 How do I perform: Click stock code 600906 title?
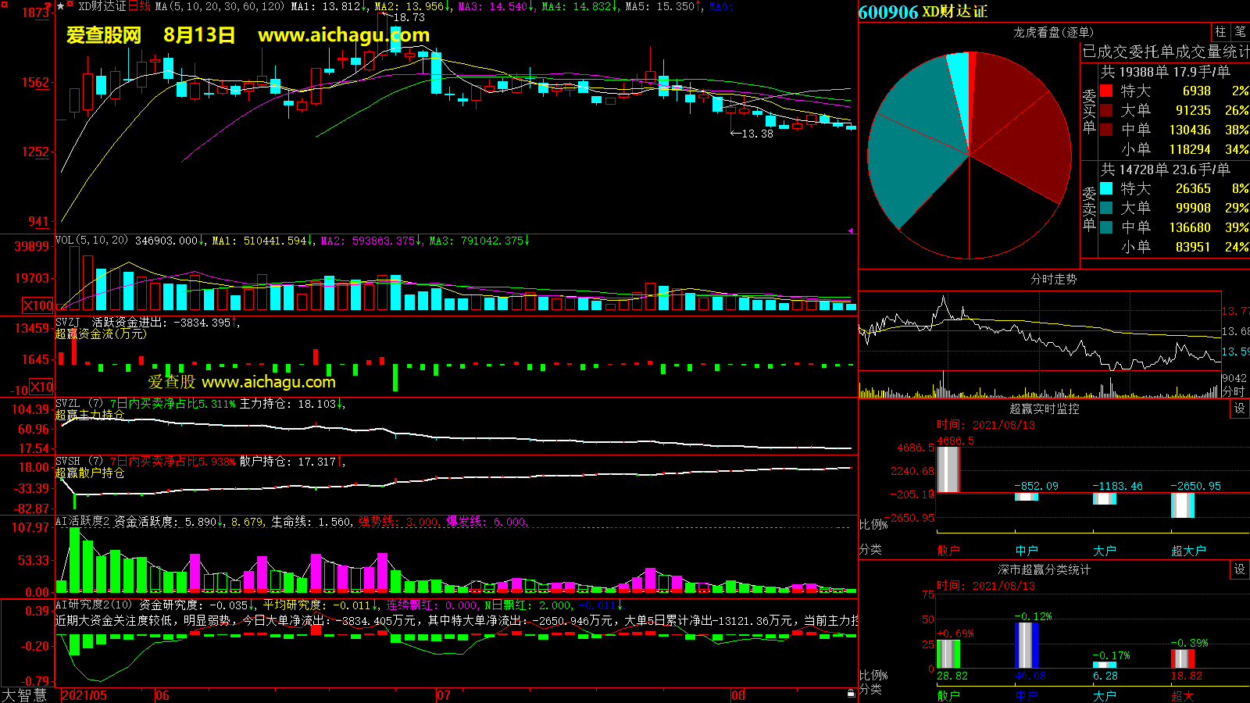[x=887, y=12]
